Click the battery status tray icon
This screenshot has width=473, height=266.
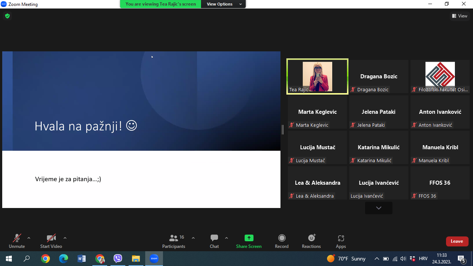pos(386,259)
